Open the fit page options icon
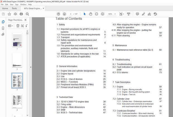This screenshot has width=173, height=117. pyautogui.click(x=121, y=14)
